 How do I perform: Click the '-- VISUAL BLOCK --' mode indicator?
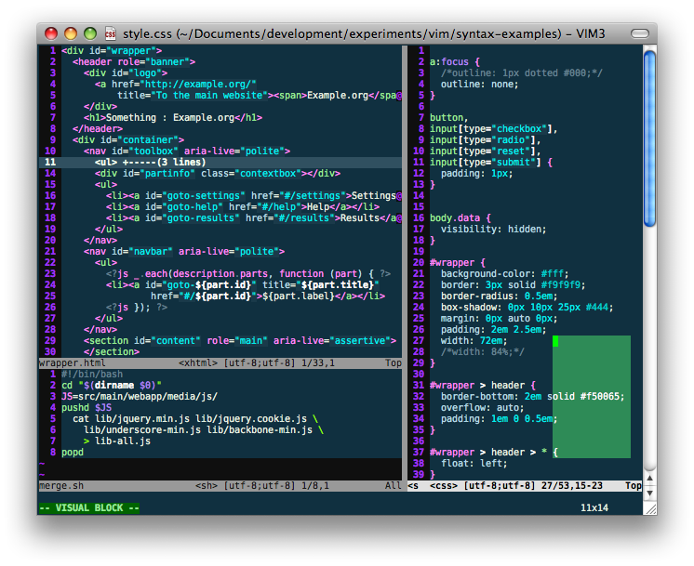(89, 508)
